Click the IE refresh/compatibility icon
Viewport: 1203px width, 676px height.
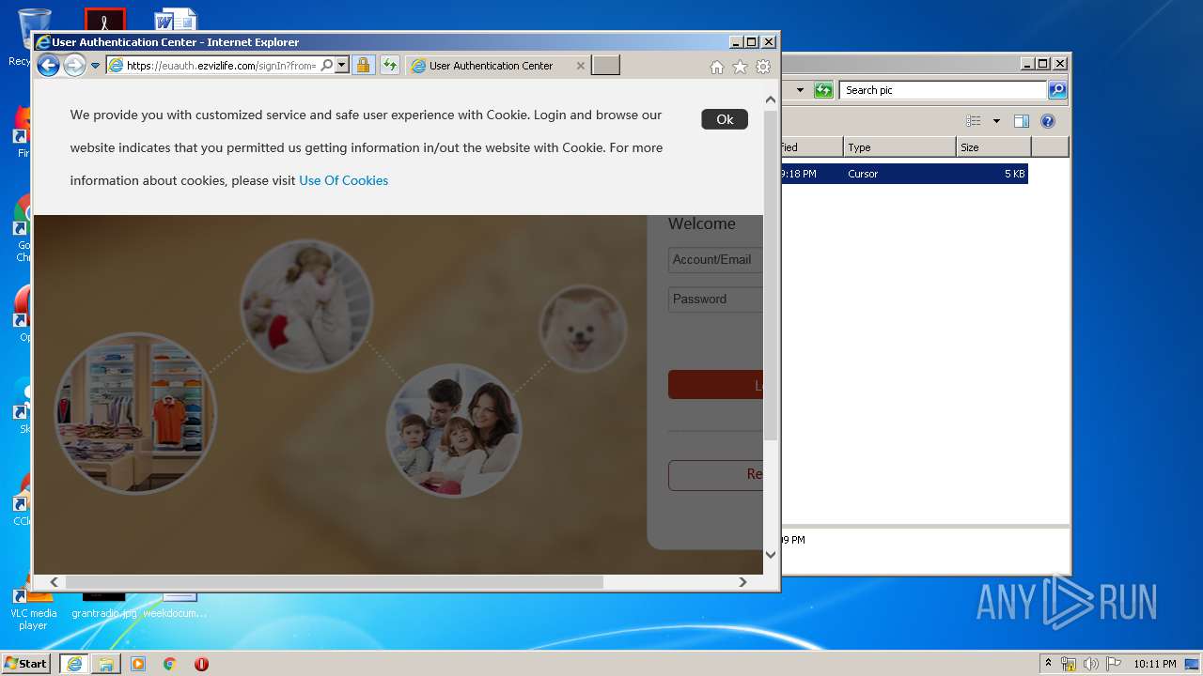pos(390,66)
